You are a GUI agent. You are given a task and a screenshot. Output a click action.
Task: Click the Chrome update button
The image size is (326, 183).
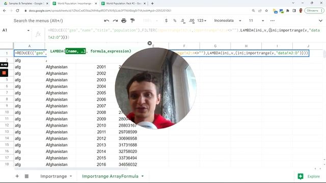(x=314, y=11)
